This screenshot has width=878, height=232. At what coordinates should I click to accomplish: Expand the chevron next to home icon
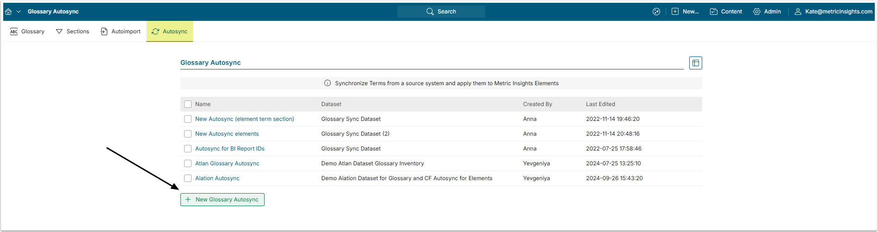click(19, 12)
